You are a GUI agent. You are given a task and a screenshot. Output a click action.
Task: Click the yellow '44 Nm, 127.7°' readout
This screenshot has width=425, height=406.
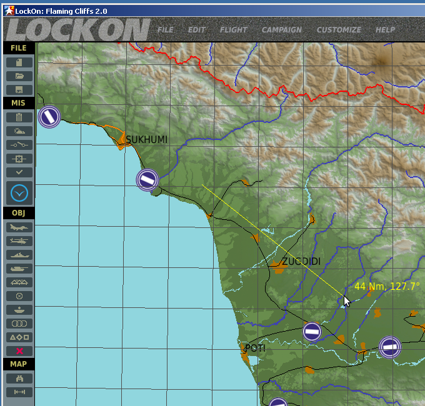[387, 286]
